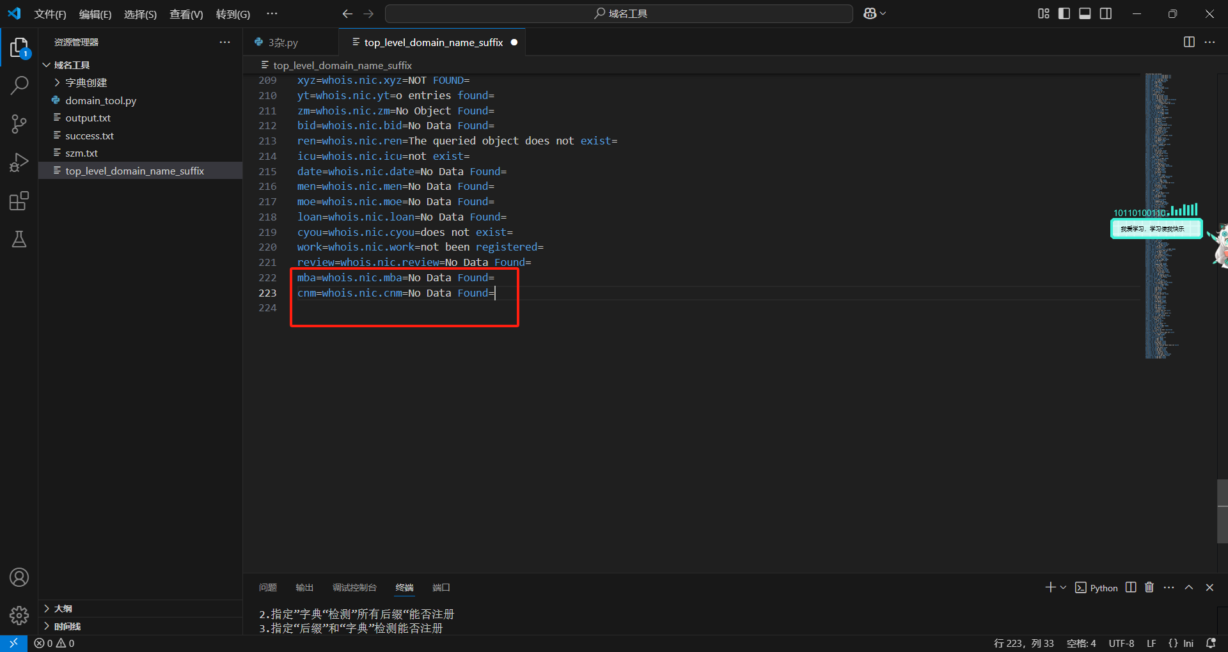Open the Testing flask icon view
1228x652 pixels.
pyautogui.click(x=19, y=240)
